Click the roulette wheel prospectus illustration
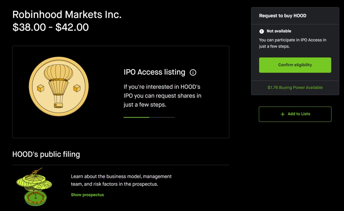This screenshot has width=344, height=211. pos(34,187)
